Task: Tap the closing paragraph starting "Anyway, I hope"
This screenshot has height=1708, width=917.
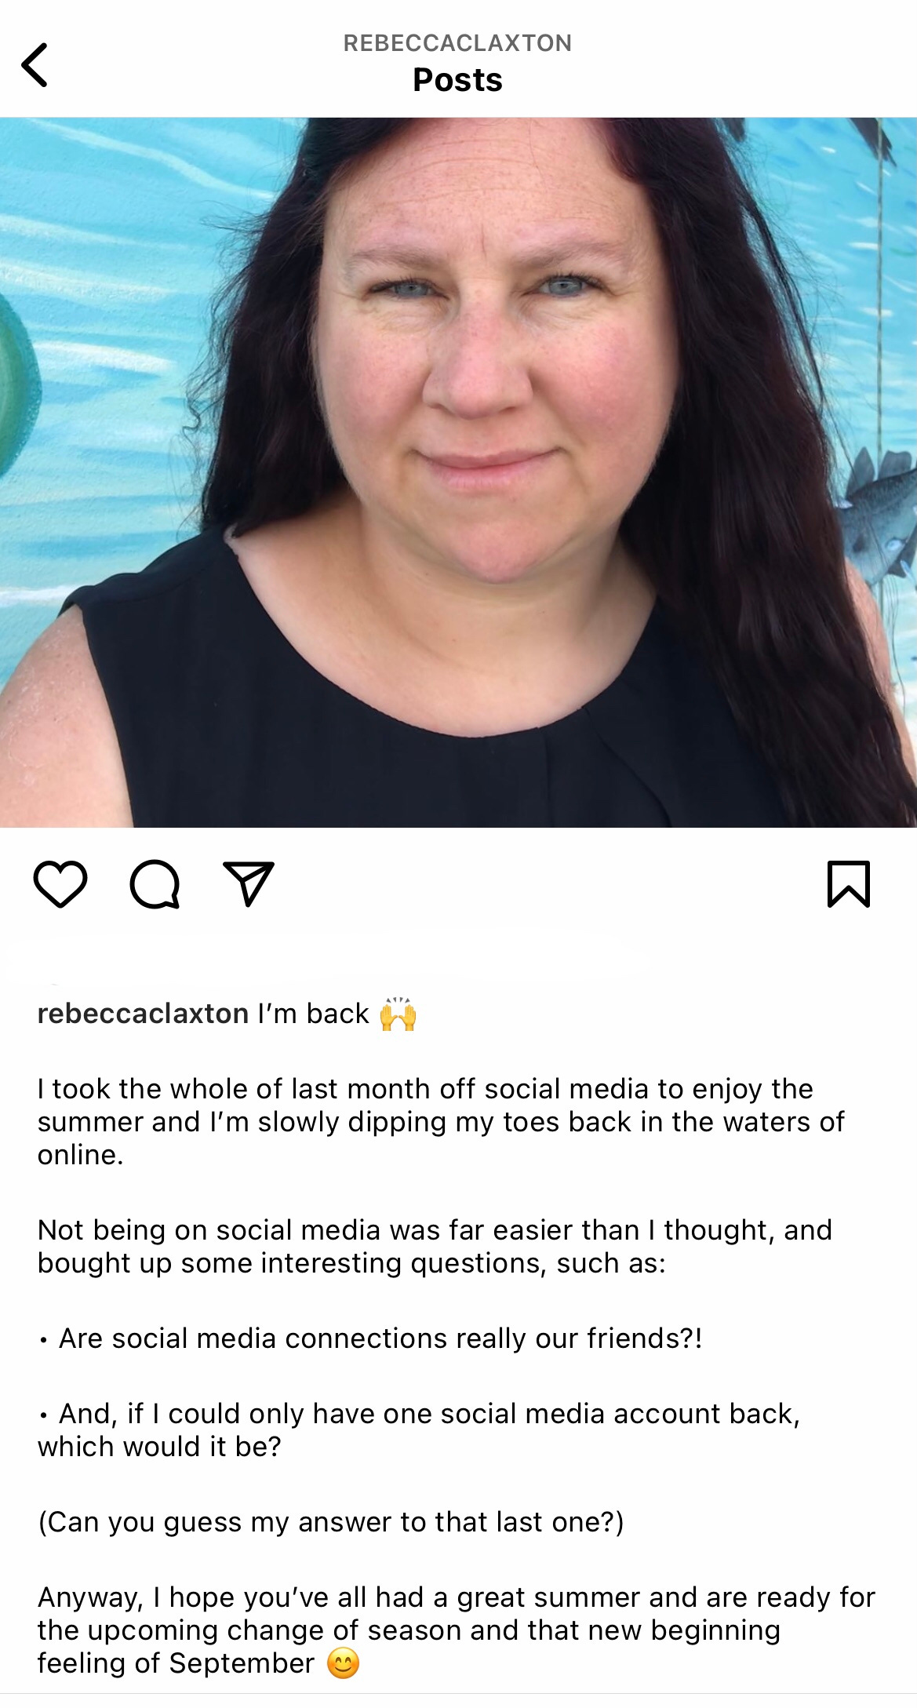Action: point(457,1630)
